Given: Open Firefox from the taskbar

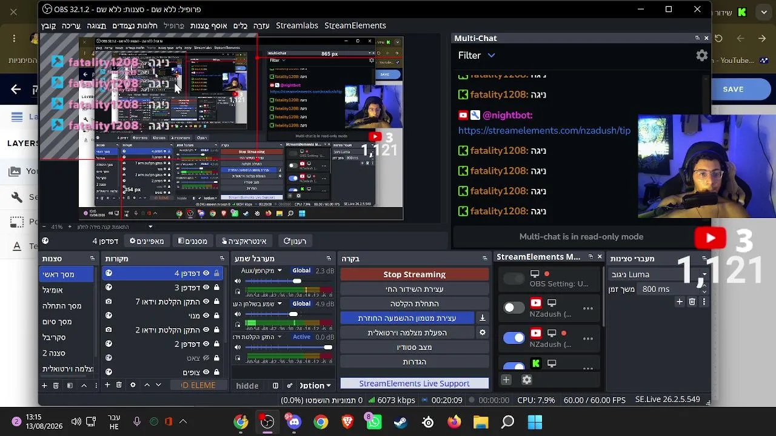Looking at the screenshot, I should pyautogui.click(x=454, y=422).
